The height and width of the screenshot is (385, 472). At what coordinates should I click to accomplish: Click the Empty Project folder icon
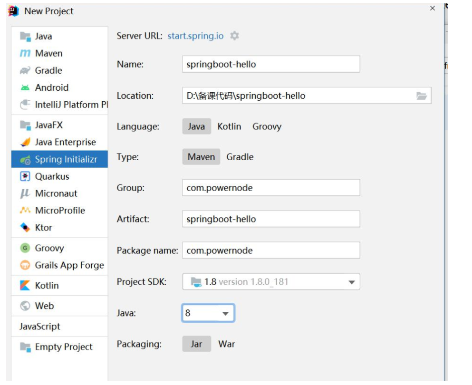pos(25,347)
